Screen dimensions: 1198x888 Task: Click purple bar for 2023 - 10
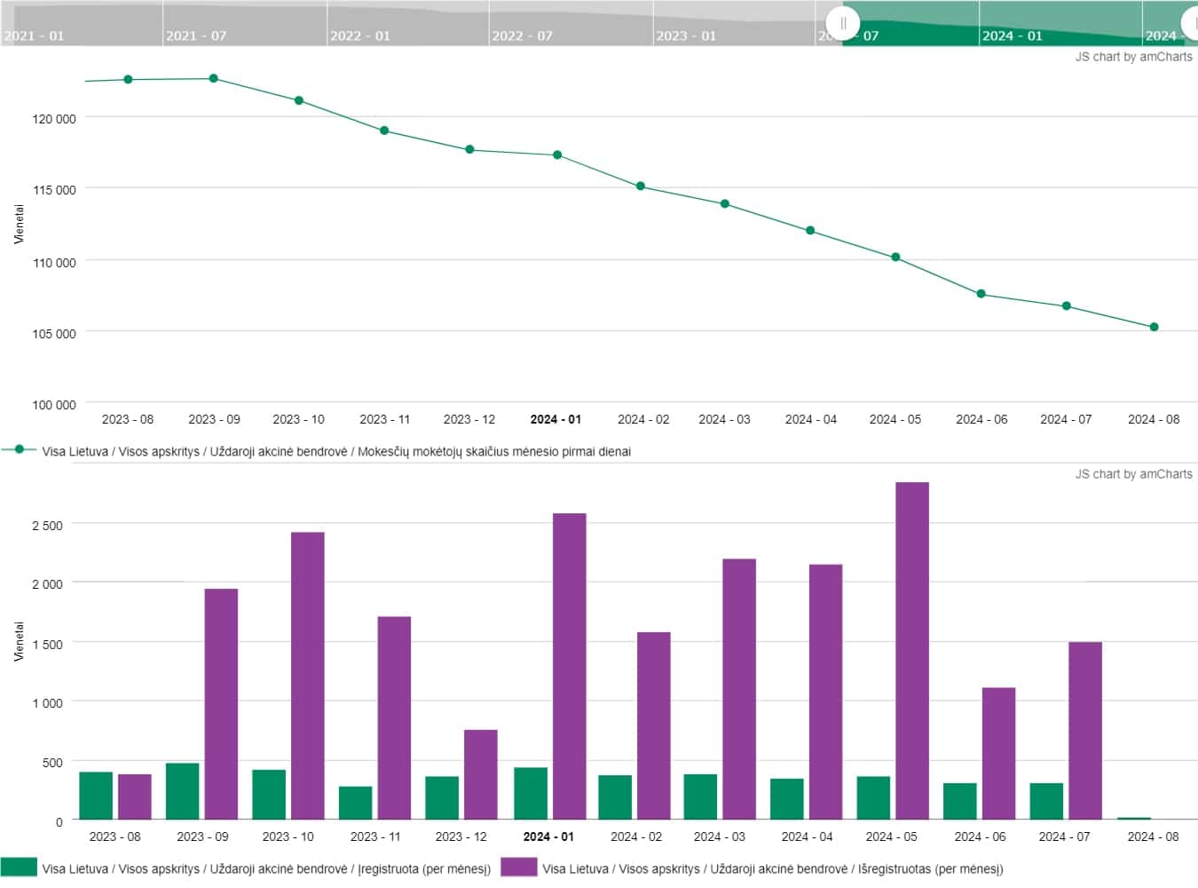coord(308,676)
